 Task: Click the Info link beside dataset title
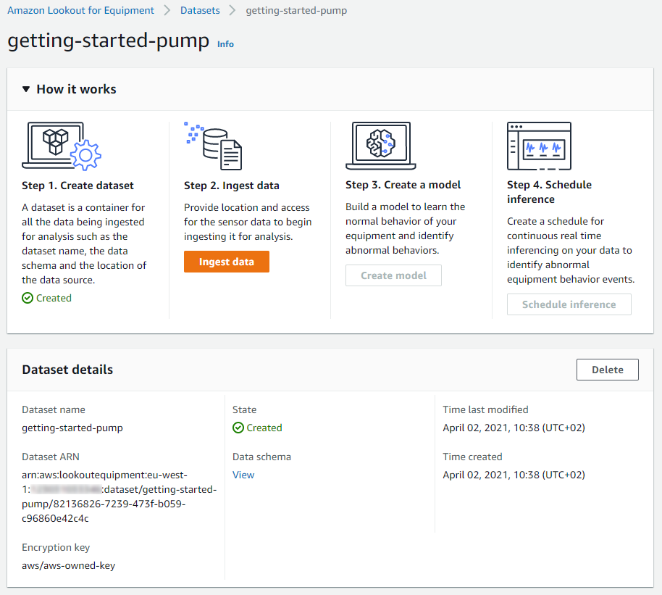(x=225, y=44)
